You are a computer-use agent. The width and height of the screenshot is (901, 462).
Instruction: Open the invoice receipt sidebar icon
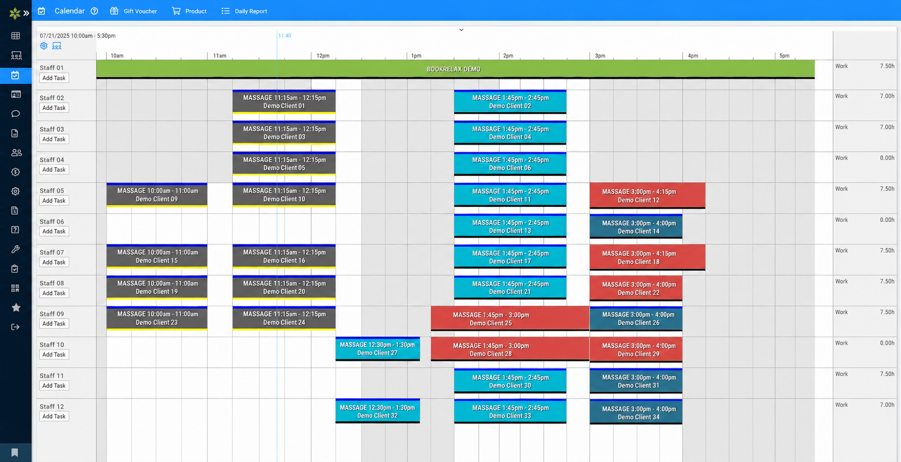[x=15, y=210]
